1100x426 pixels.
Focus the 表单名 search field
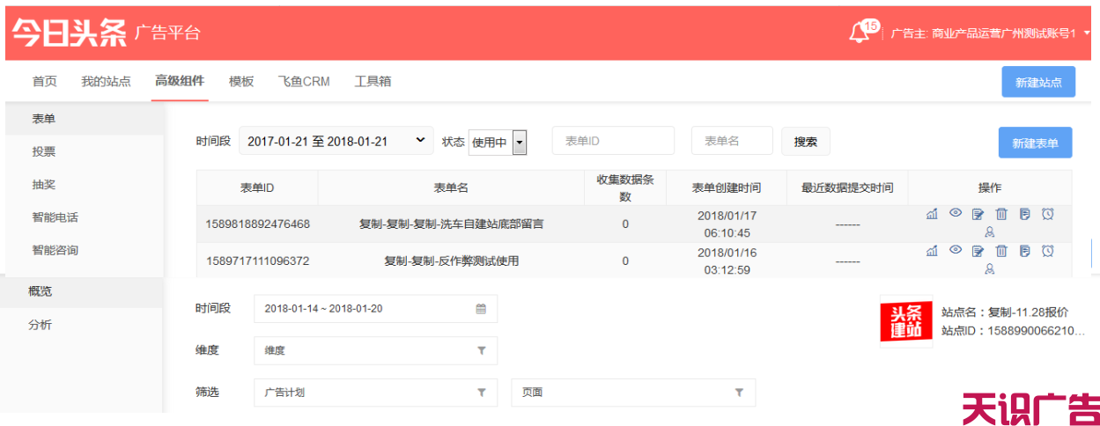coord(732,141)
